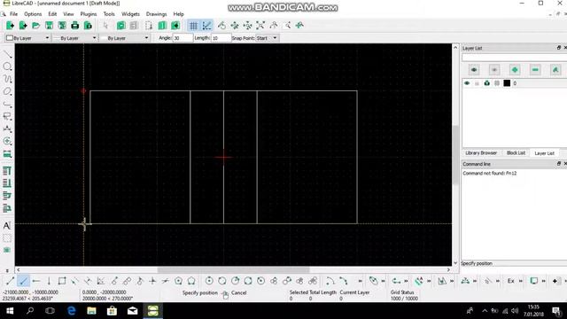Image resolution: width=567 pixels, height=319 pixels.
Task: Toggle the Draft mode button
Action: pyautogui.click(x=206, y=26)
